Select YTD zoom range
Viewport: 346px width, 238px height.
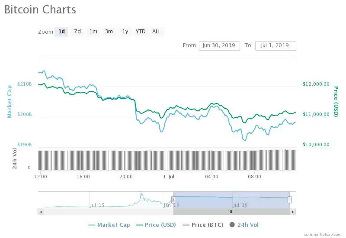tap(141, 32)
